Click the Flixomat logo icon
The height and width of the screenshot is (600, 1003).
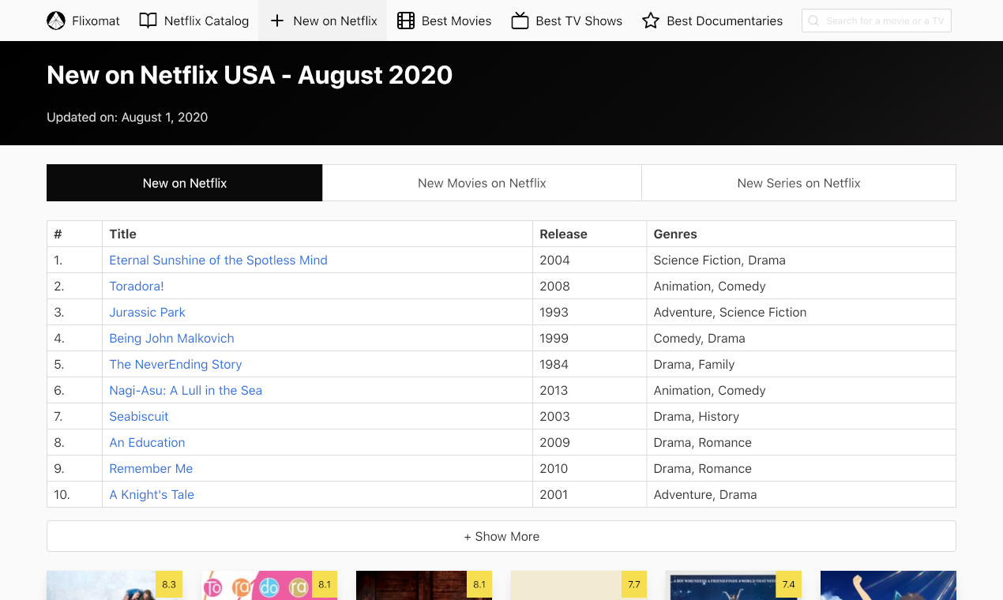click(x=56, y=21)
